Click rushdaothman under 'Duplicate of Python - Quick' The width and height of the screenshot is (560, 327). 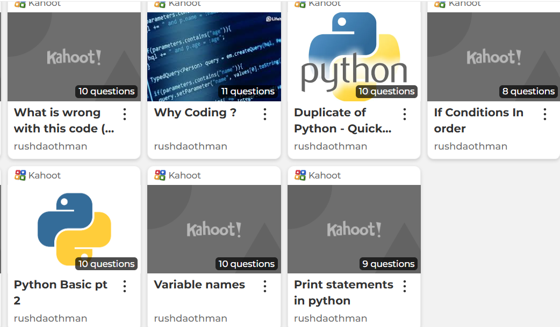(x=331, y=146)
